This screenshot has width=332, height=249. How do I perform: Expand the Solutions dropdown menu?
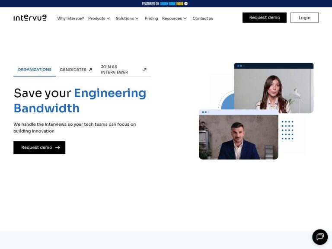(127, 18)
